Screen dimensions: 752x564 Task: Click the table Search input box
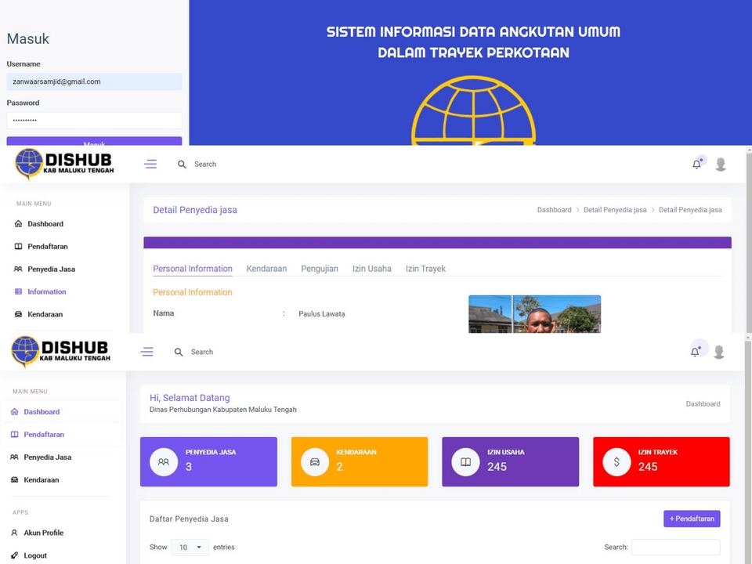point(675,548)
